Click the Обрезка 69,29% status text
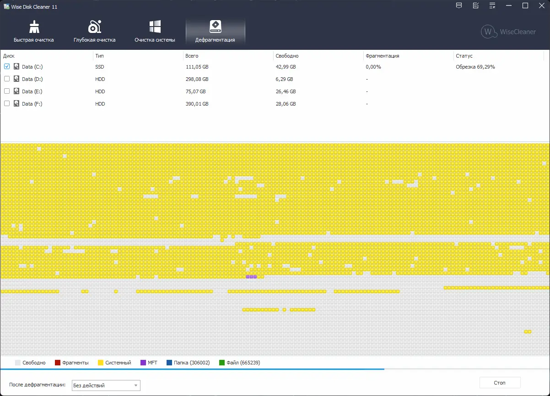This screenshot has height=396, width=550. point(475,67)
